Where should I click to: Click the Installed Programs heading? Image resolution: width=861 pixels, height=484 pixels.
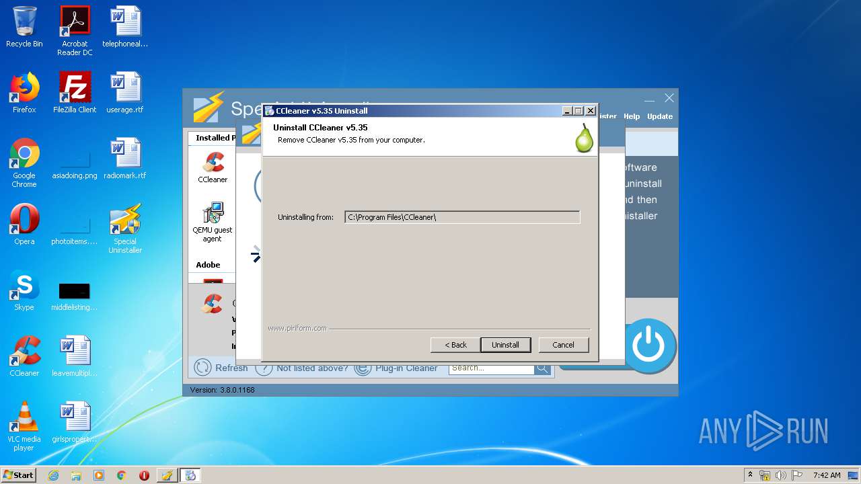pos(215,138)
